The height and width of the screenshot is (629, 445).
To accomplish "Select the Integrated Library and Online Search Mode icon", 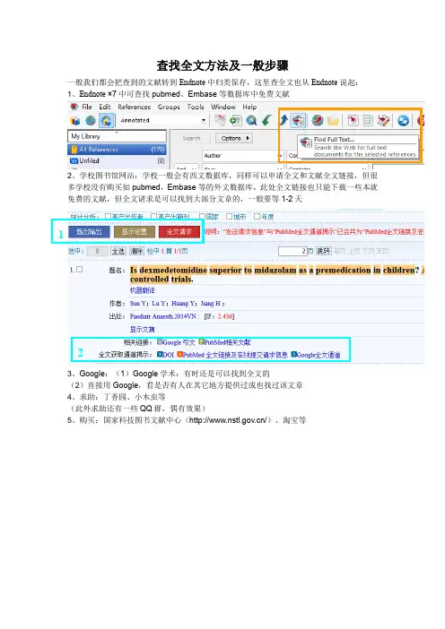I will (x=106, y=120).
